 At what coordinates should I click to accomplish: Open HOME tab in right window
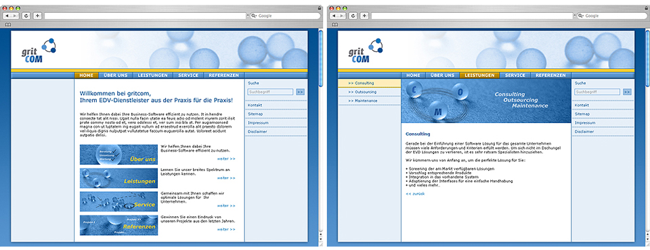[413, 75]
